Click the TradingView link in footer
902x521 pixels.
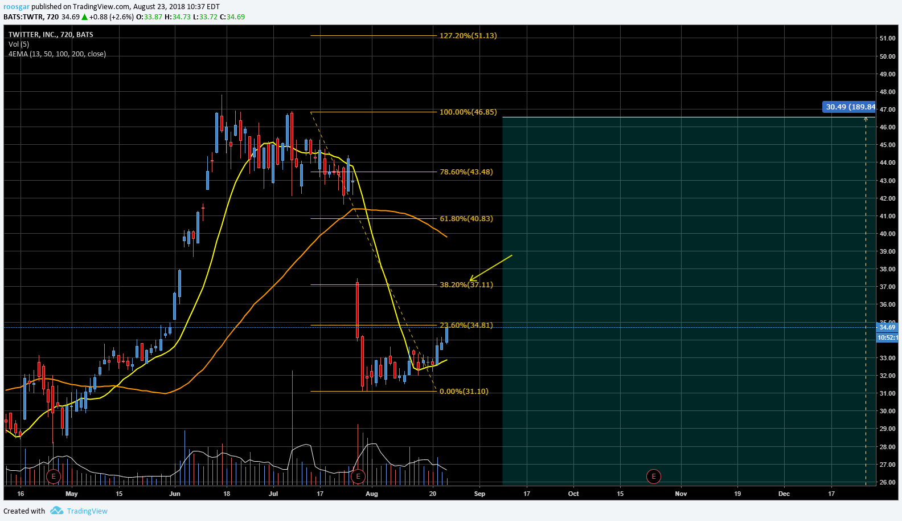pyautogui.click(x=87, y=511)
